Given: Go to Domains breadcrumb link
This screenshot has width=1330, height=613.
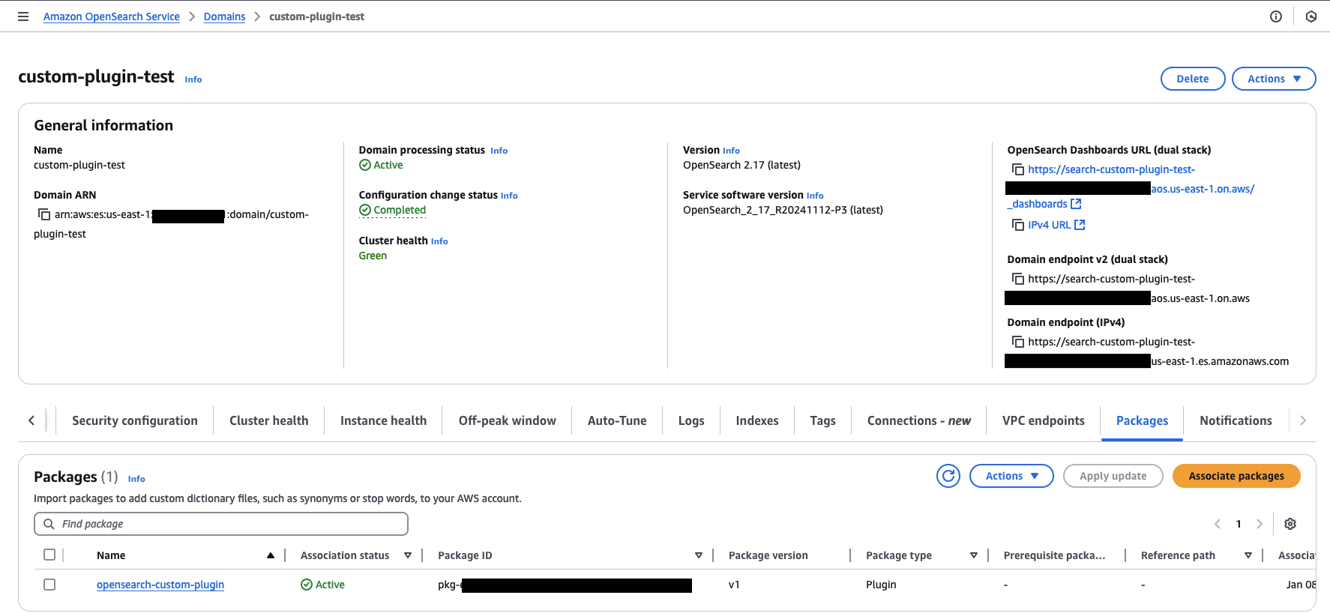Looking at the screenshot, I should click(x=224, y=16).
